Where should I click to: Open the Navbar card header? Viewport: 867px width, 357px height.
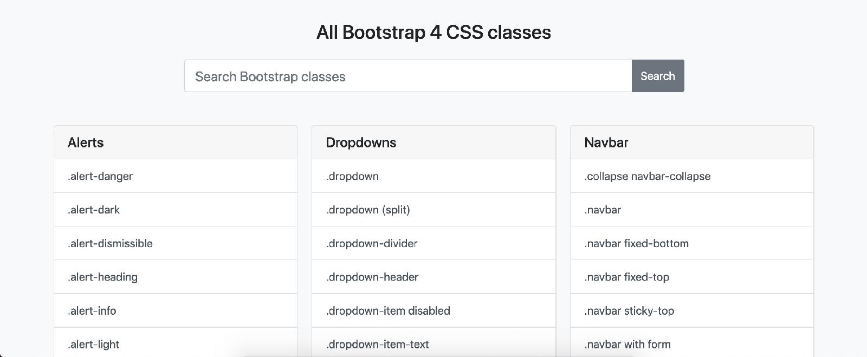tap(692, 142)
